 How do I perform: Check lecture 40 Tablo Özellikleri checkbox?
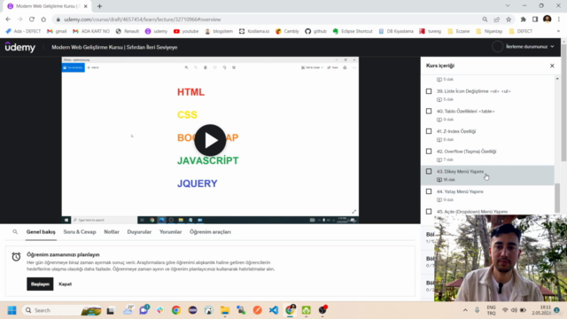[429, 111]
